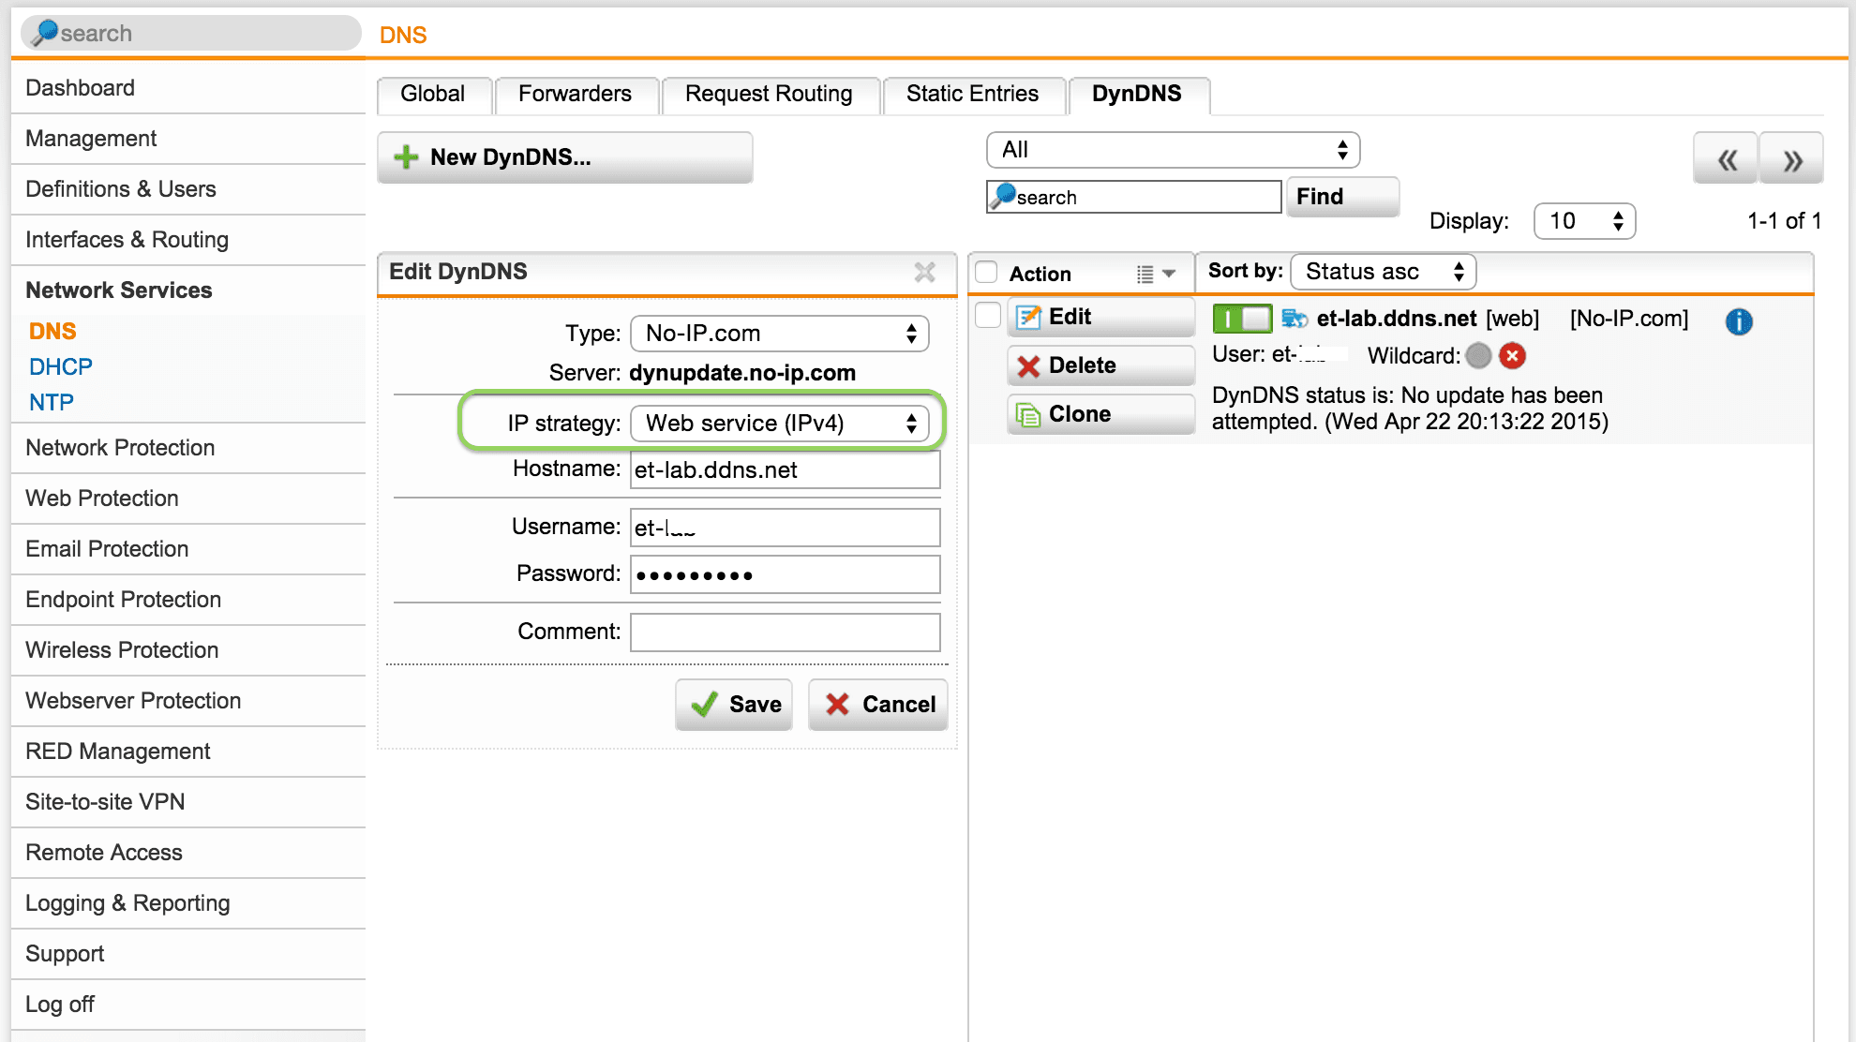Open the RED Management menu
Viewport: 1856px width, 1042px height.
tap(188, 752)
